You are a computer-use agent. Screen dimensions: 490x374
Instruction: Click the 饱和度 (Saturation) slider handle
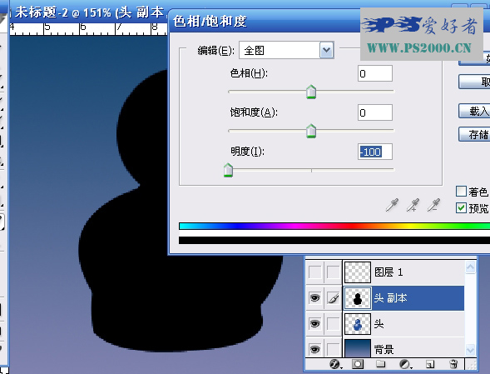pos(311,131)
